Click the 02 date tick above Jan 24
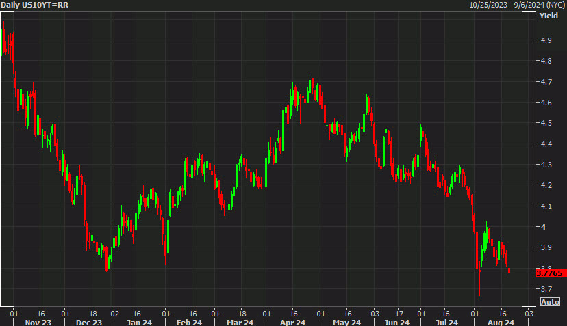Image resolution: width=567 pixels, height=326 pixels. point(114,314)
